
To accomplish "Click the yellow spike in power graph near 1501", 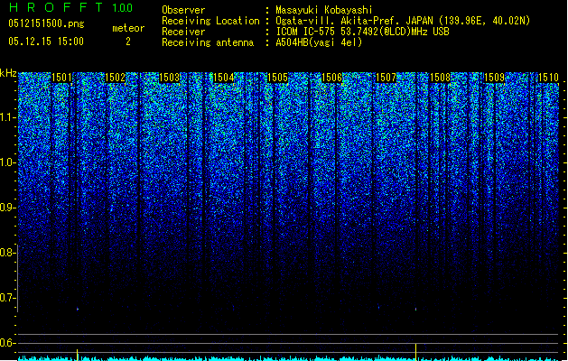I will pos(77,355).
